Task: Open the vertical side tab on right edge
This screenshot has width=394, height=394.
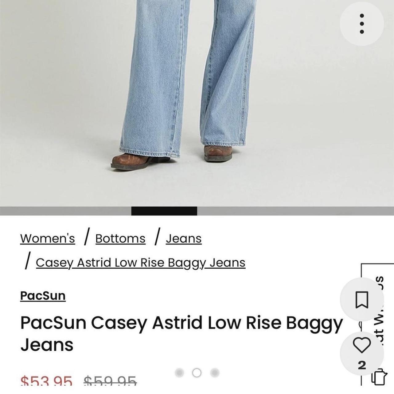Action: [378, 323]
